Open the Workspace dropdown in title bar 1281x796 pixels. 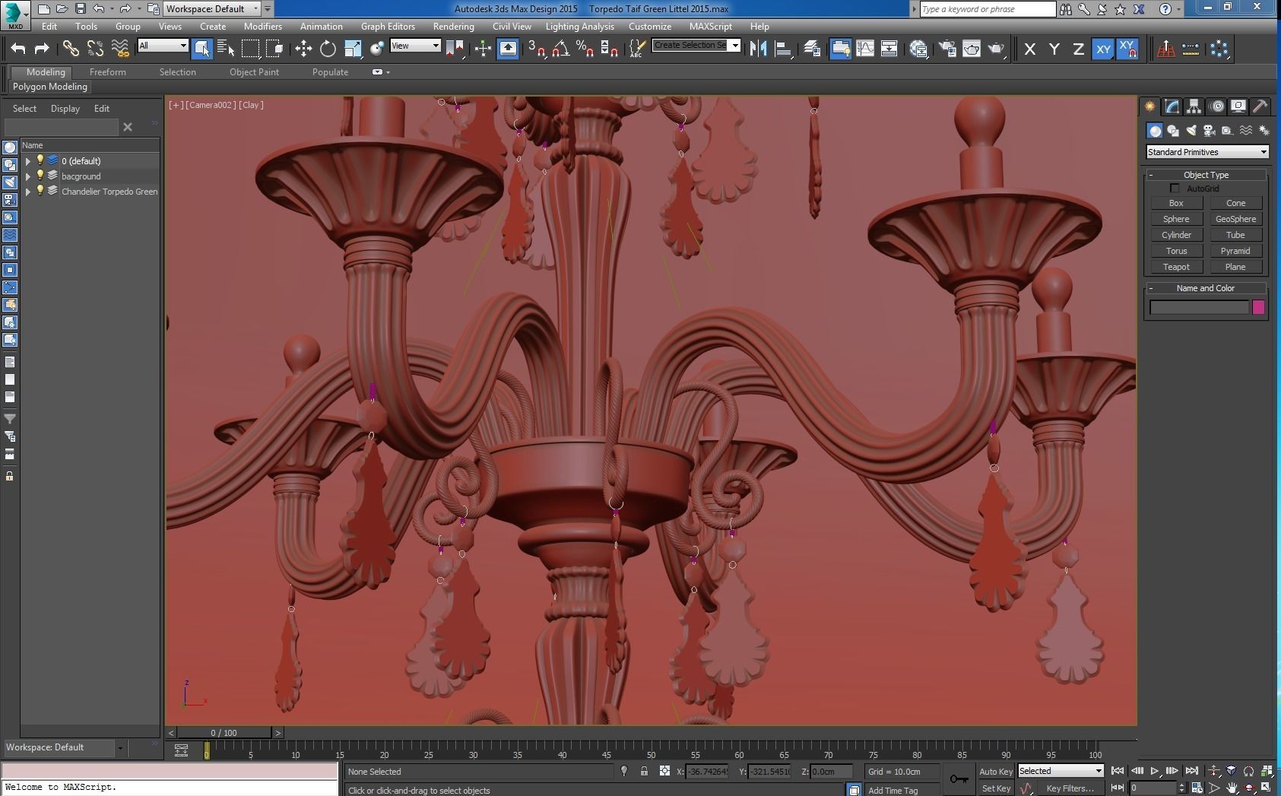coord(213,9)
